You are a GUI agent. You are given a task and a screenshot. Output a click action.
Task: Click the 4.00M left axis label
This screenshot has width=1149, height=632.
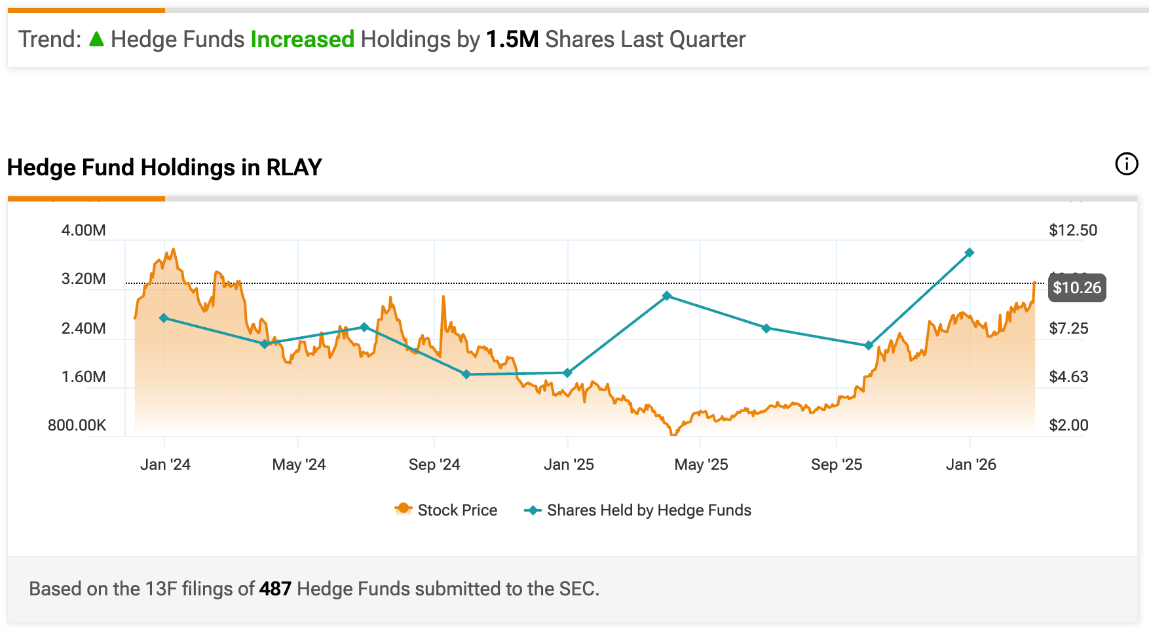[x=83, y=230]
